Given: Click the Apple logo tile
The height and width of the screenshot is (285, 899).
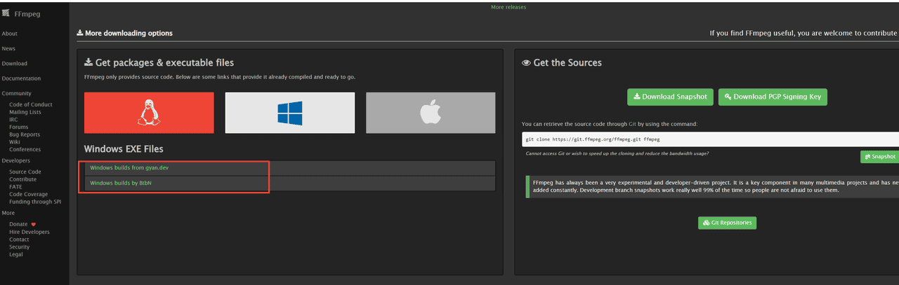Looking at the screenshot, I should (x=430, y=113).
